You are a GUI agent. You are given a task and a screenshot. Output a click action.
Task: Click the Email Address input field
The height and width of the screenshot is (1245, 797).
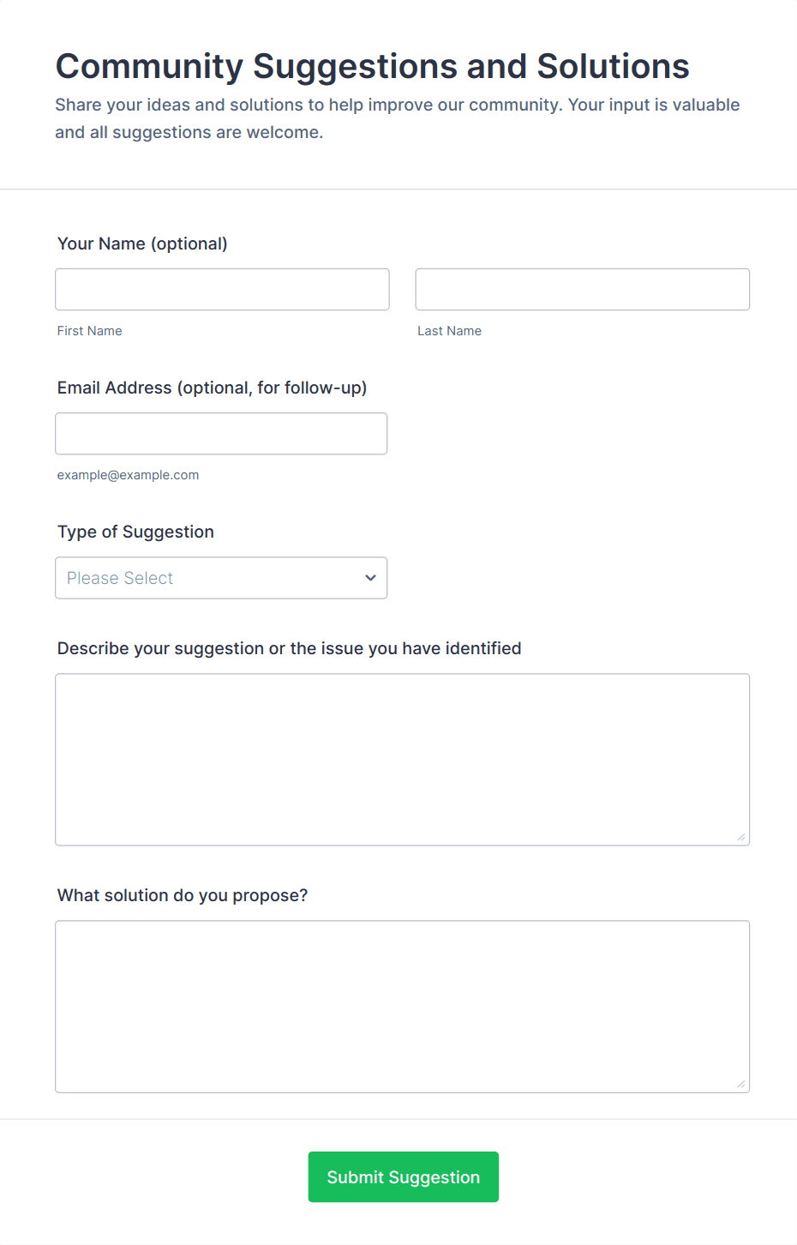pos(221,434)
